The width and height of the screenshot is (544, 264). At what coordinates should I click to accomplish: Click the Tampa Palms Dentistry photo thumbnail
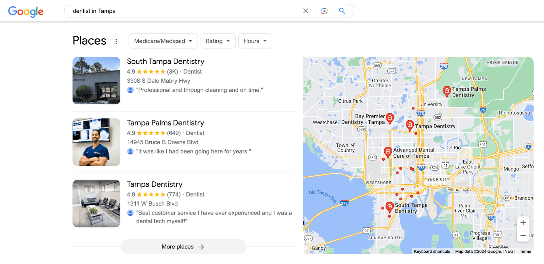point(96,142)
